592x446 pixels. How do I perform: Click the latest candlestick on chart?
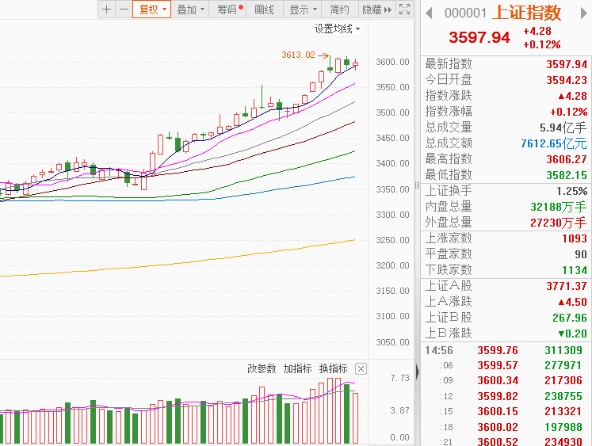[355, 63]
